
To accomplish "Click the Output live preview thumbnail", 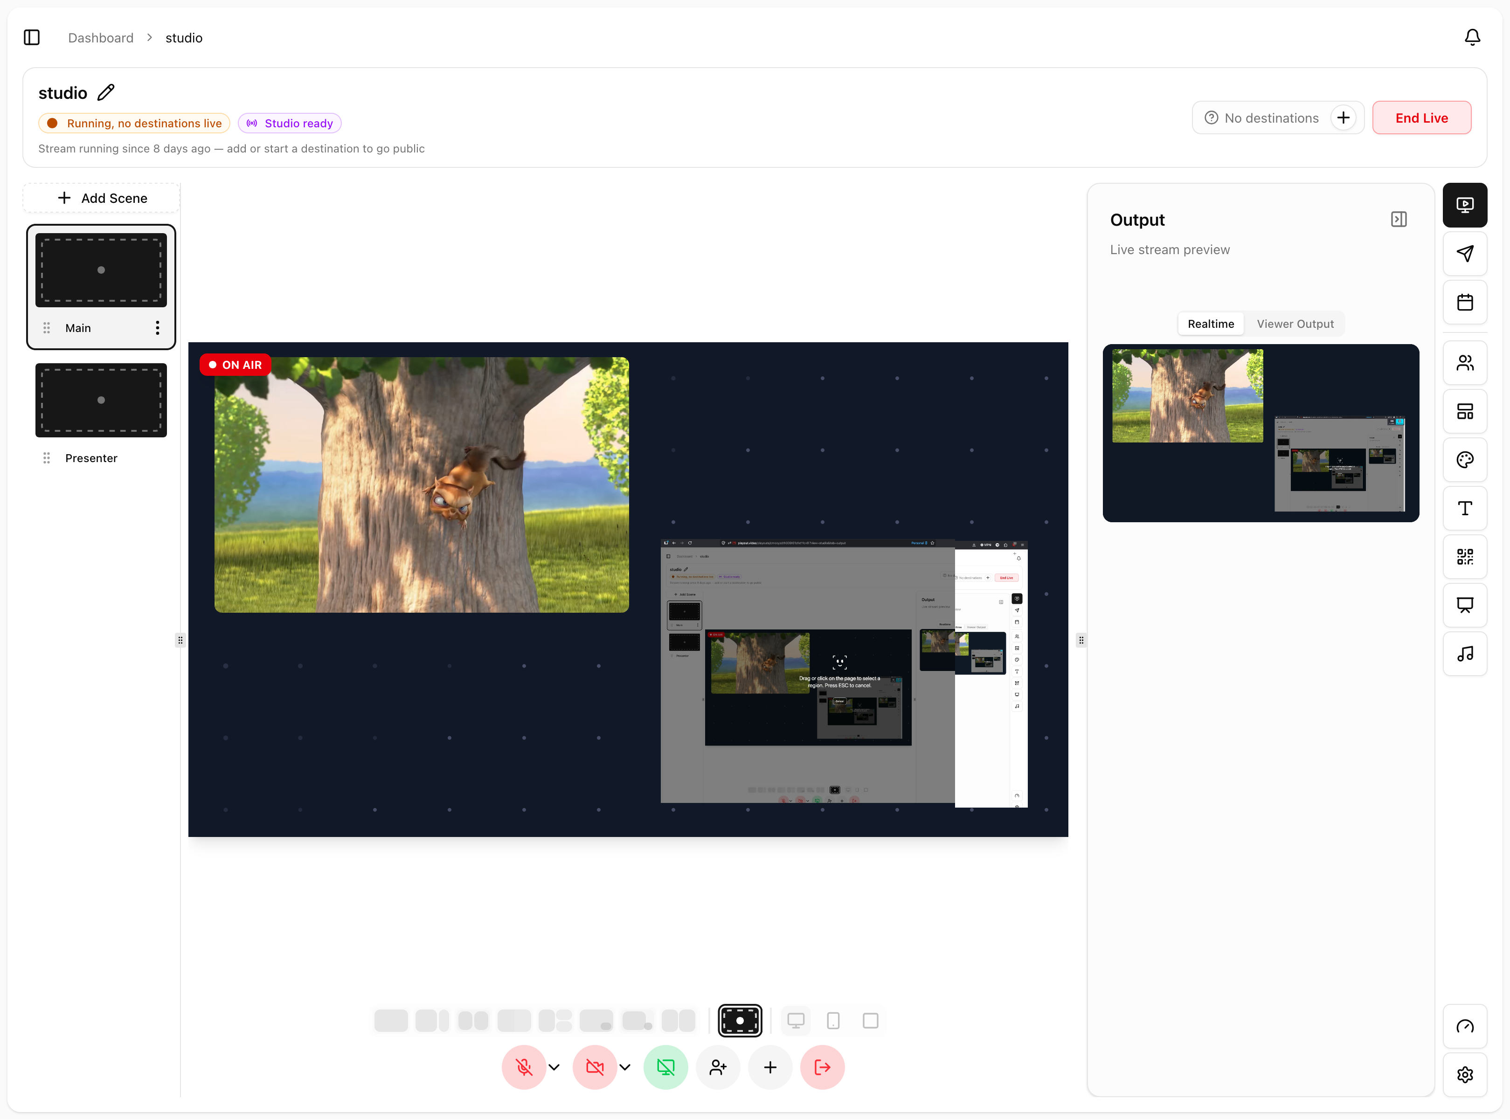I will click(1261, 433).
